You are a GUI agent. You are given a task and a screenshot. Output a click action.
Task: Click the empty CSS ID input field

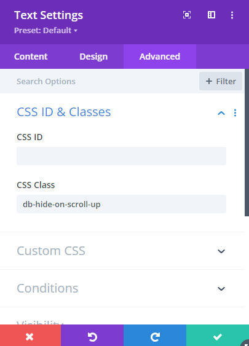(x=121, y=156)
